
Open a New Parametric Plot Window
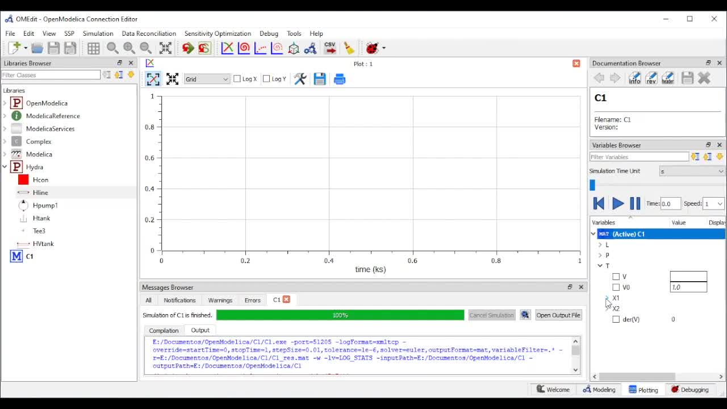(x=244, y=48)
